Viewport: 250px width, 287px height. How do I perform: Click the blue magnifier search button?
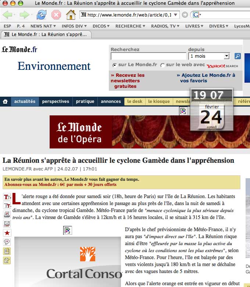(238, 56)
